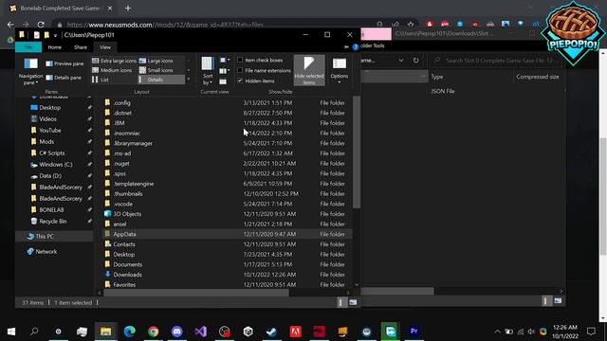Open the Mods quick access folder
Viewport: 607px width, 341px height.
tap(46, 142)
